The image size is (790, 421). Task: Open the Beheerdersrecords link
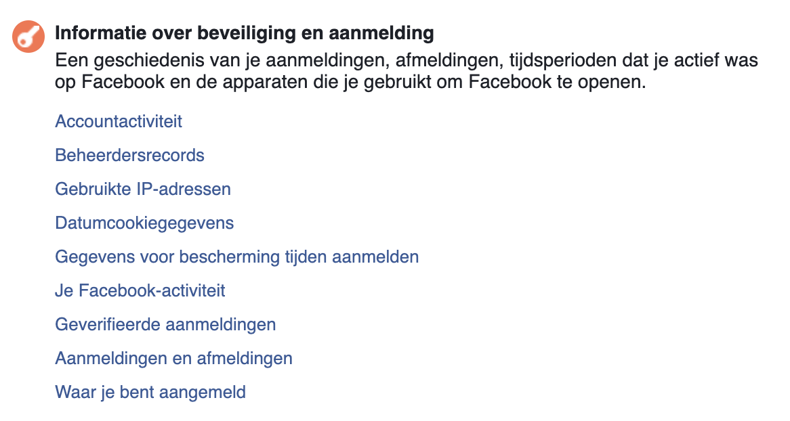(x=129, y=156)
